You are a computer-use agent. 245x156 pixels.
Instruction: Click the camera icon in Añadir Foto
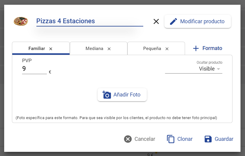(x=107, y=95)
